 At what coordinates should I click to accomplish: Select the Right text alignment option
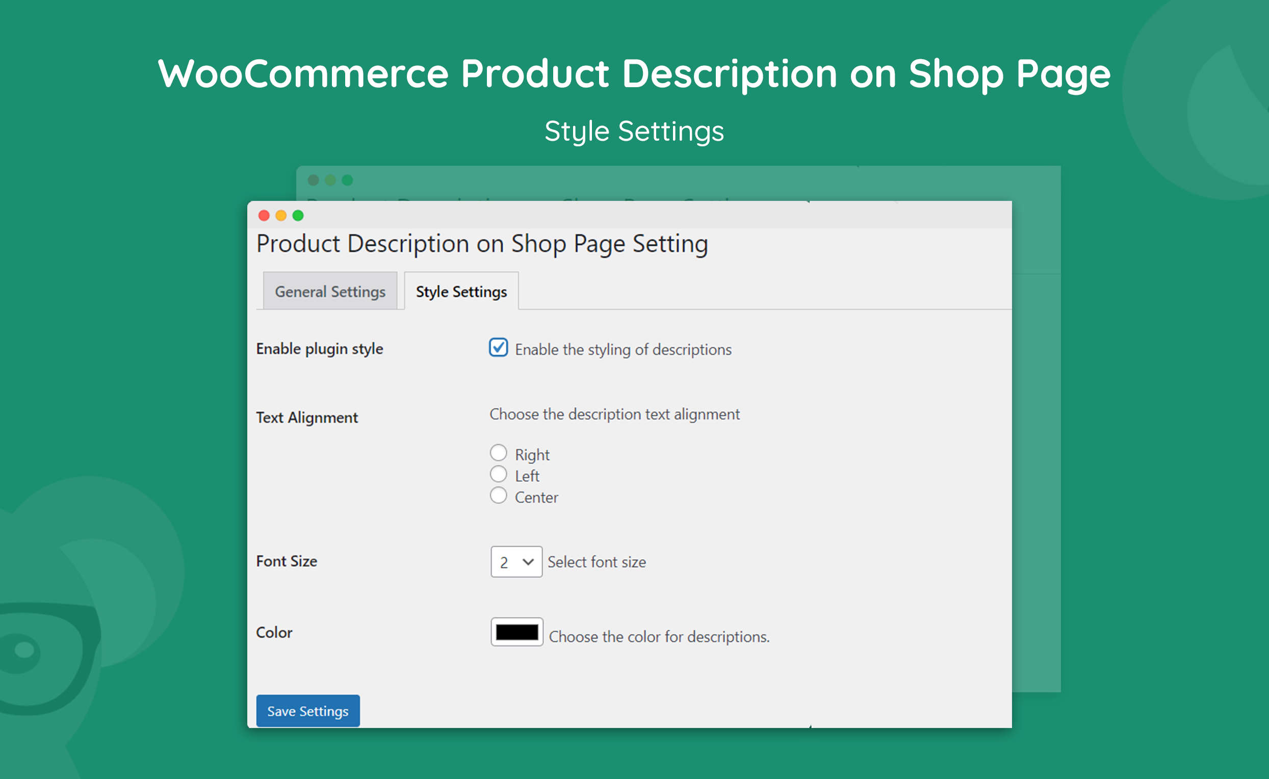pos(498,452)
